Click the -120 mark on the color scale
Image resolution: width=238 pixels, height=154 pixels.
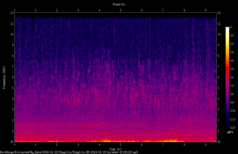[232, 128]
